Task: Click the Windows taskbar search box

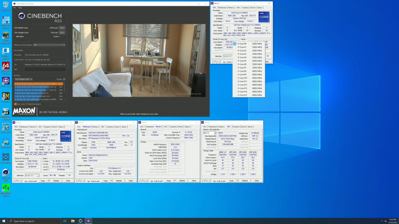Action: point(32,220)
